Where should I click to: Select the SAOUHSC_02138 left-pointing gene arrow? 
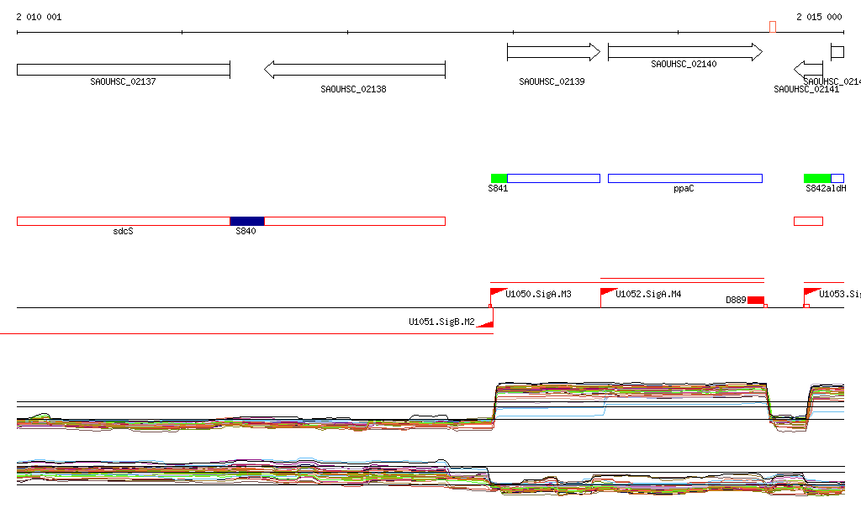[x=355, y=70]
